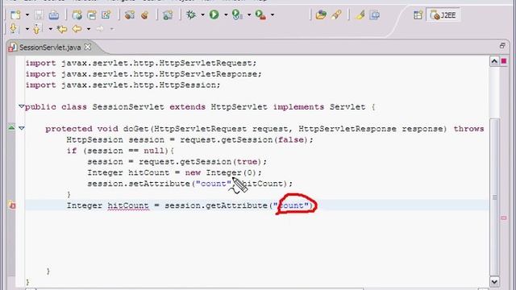
Task: Click the doGet method name
Action: pyautogui.click(x=135, y=129)
